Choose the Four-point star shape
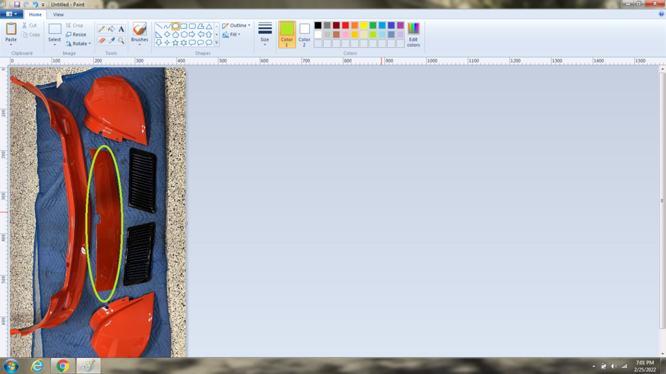Screen dimensions: 666x374 [x=167, y=43]
